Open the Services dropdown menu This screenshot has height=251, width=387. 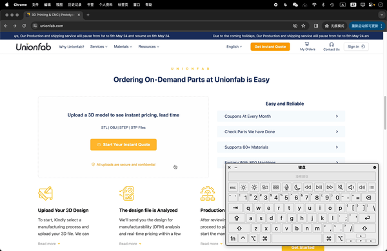tap(99, 46)
